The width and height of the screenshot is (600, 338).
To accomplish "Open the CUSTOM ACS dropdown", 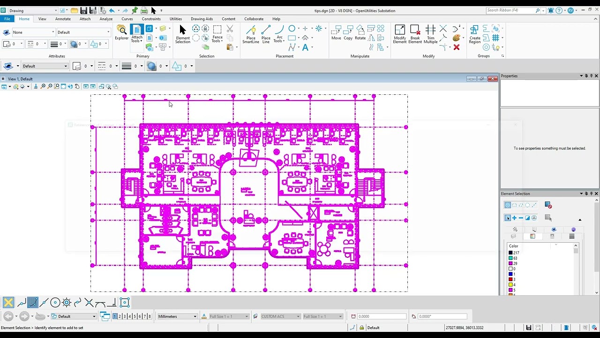I will 280,316.
